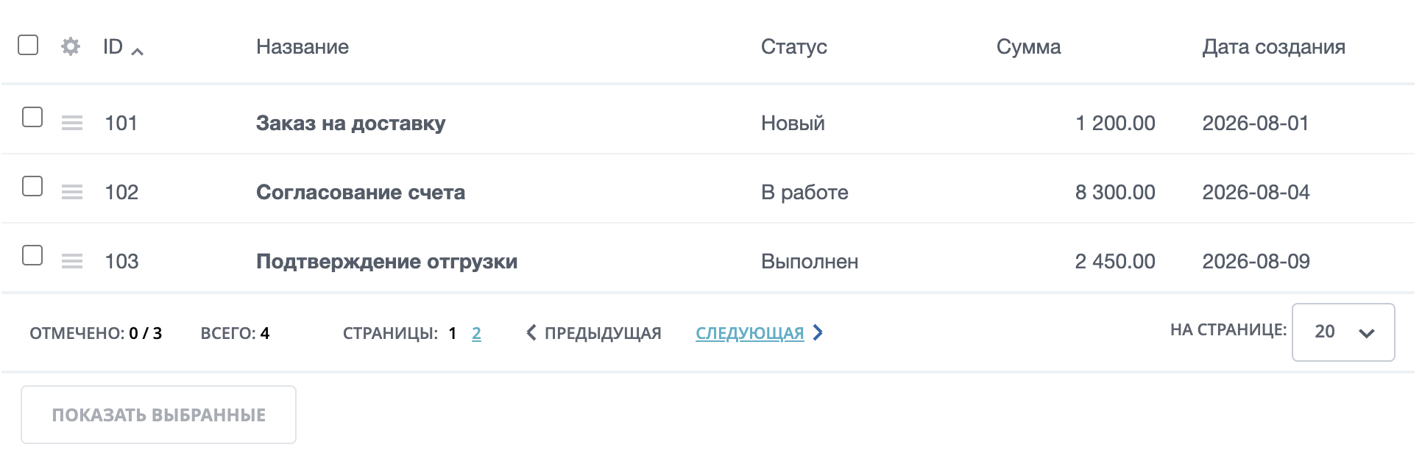Click the СЛЕДУЮЩАЯ next page link
The width and height of the screenshot is (1422, 450).
750,333
